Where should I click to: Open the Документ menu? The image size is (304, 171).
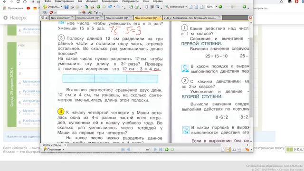tap(92, 1)
